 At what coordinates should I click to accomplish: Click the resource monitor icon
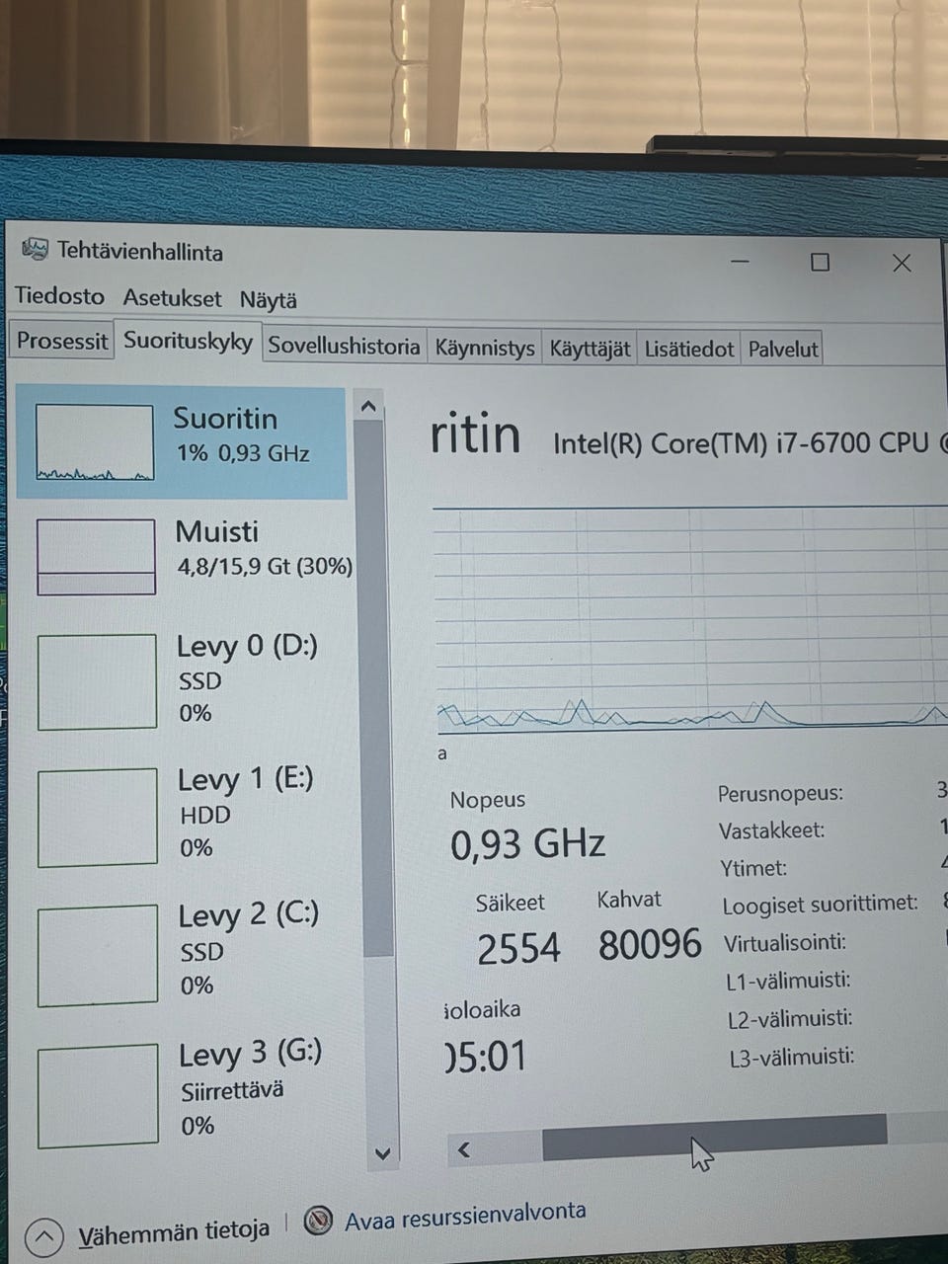318,1221
